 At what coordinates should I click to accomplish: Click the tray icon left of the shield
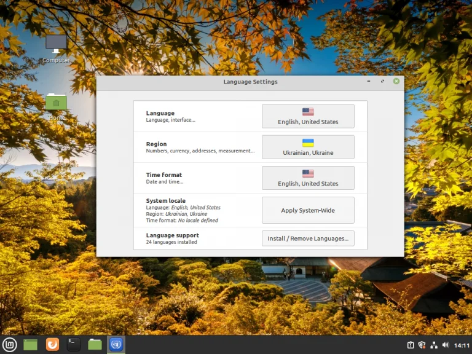click(411, 345)
